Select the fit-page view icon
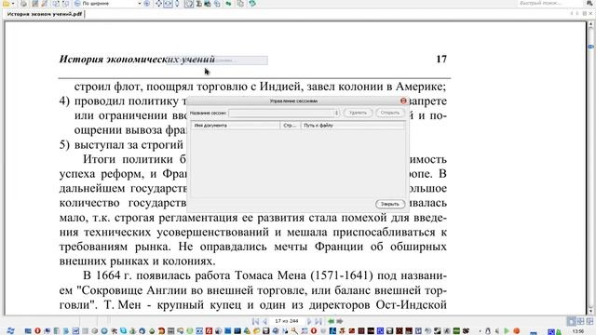 [x=158, y=4]
